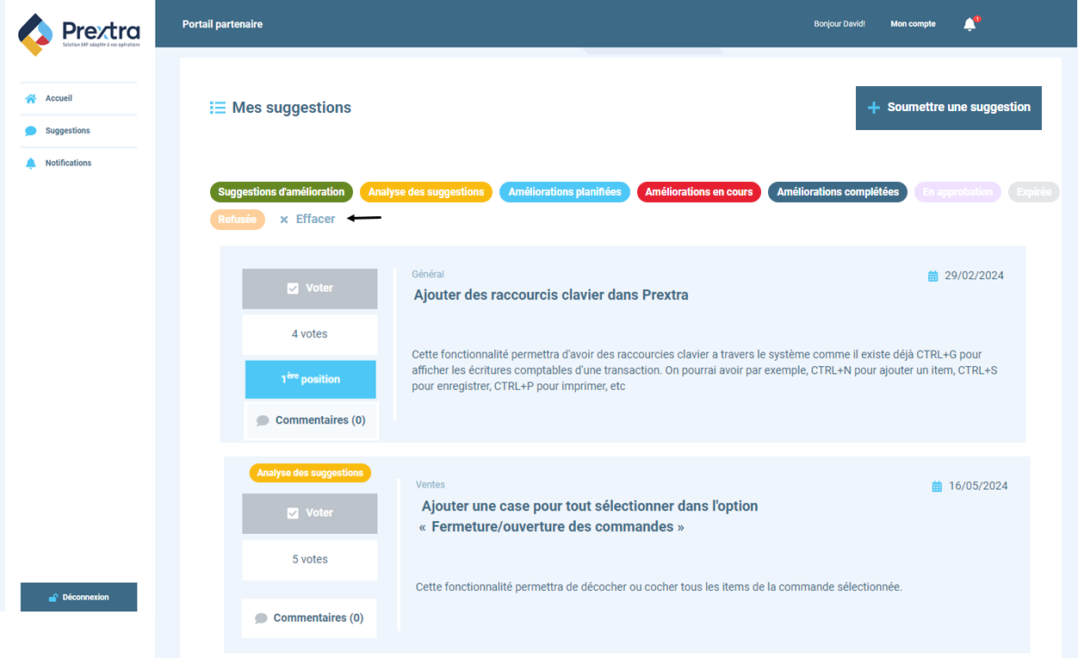Viewport: 1078px width, 658px height.
Task: Open notifications via the top-right bell icon
Action: (968, 24)
